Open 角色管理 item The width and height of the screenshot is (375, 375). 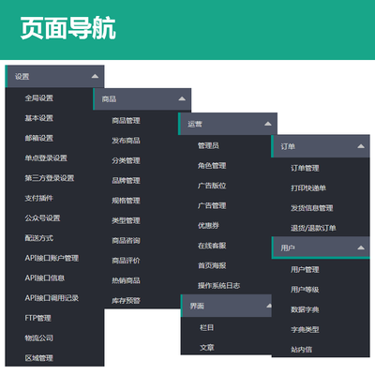pyautogui.click(x=212, y=166)
